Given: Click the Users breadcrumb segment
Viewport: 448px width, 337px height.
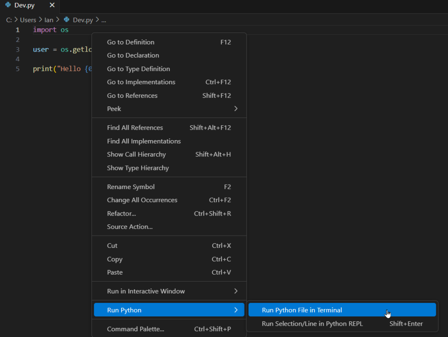Looking at the screenshot, I should coord(28,20).
